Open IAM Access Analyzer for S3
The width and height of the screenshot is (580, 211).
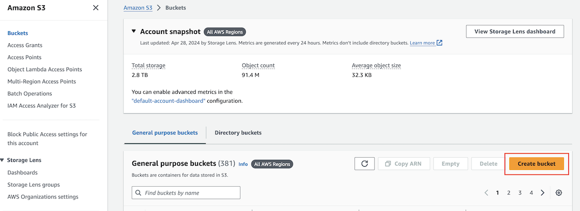pyautogui.click(x=42, y=105)
